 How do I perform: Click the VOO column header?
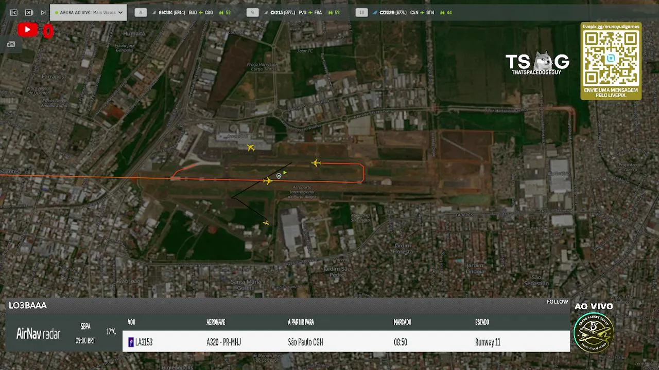tap(131, 322)
